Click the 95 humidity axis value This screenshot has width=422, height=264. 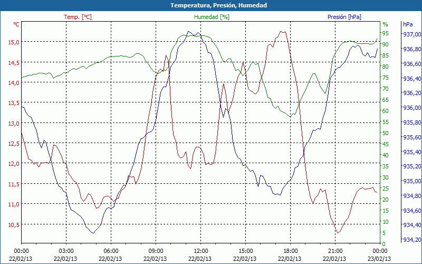coord(386,33)
